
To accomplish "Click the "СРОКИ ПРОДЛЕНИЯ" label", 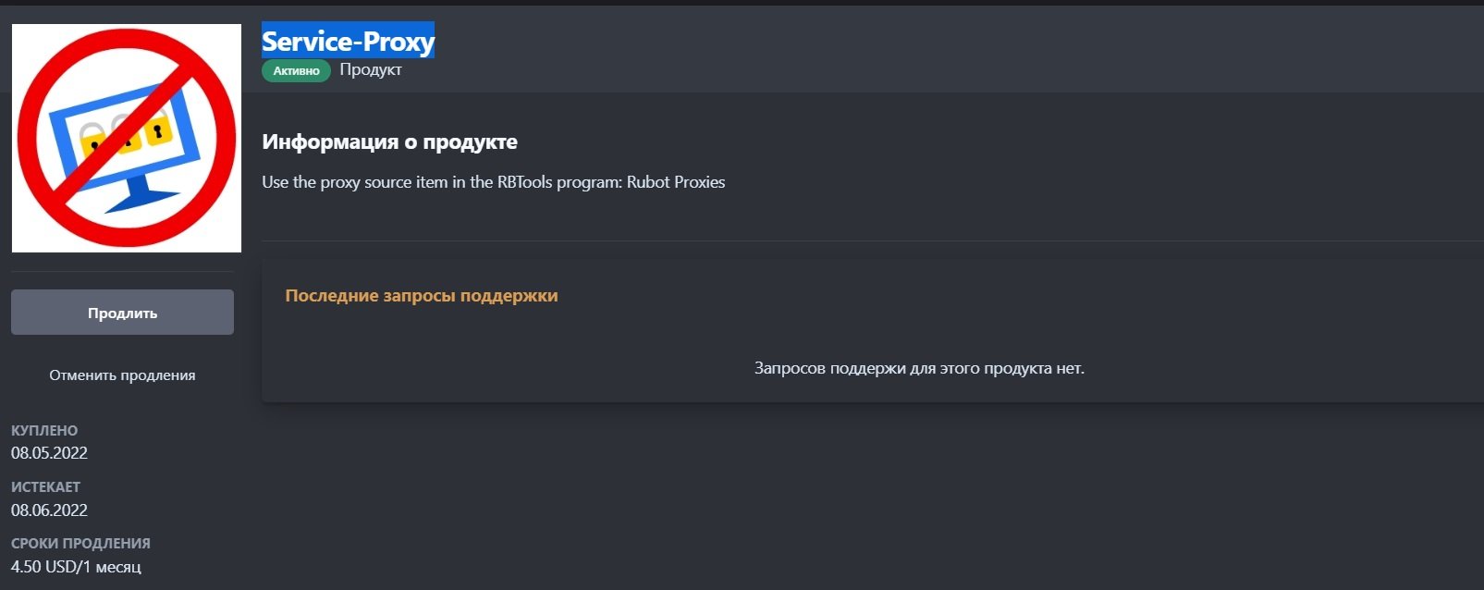I will point(80,544).
